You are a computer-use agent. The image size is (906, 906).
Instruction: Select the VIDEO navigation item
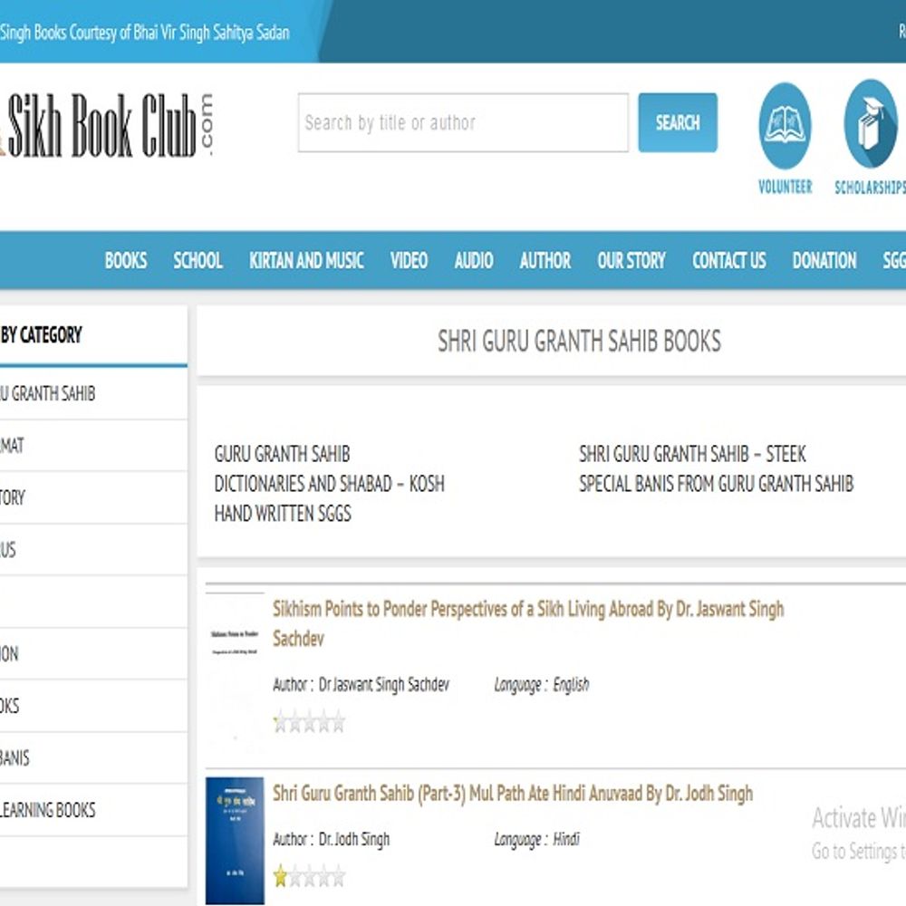click(409, 261)
